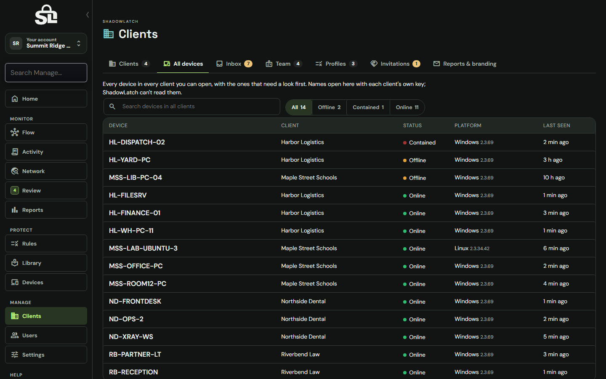Screen dimensions: 606x379
Task: Open Review with the 4 badge
Action: (46, 190)
